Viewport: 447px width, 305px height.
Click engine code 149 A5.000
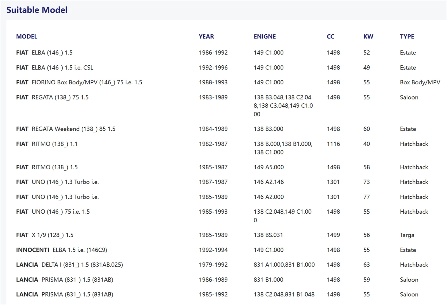(x=268, y=167)
